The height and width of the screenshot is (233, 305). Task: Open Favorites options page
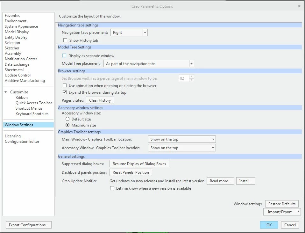[12, 16]
